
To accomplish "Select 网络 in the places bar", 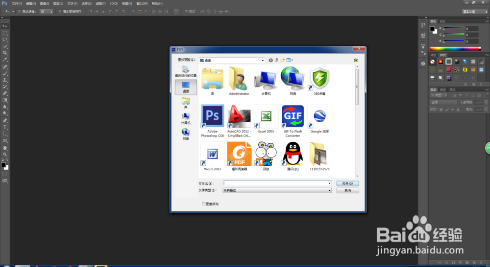I will tap(186, 134).
